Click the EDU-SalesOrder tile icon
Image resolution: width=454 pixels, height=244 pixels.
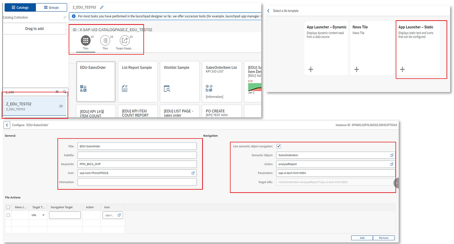(83, 88)
